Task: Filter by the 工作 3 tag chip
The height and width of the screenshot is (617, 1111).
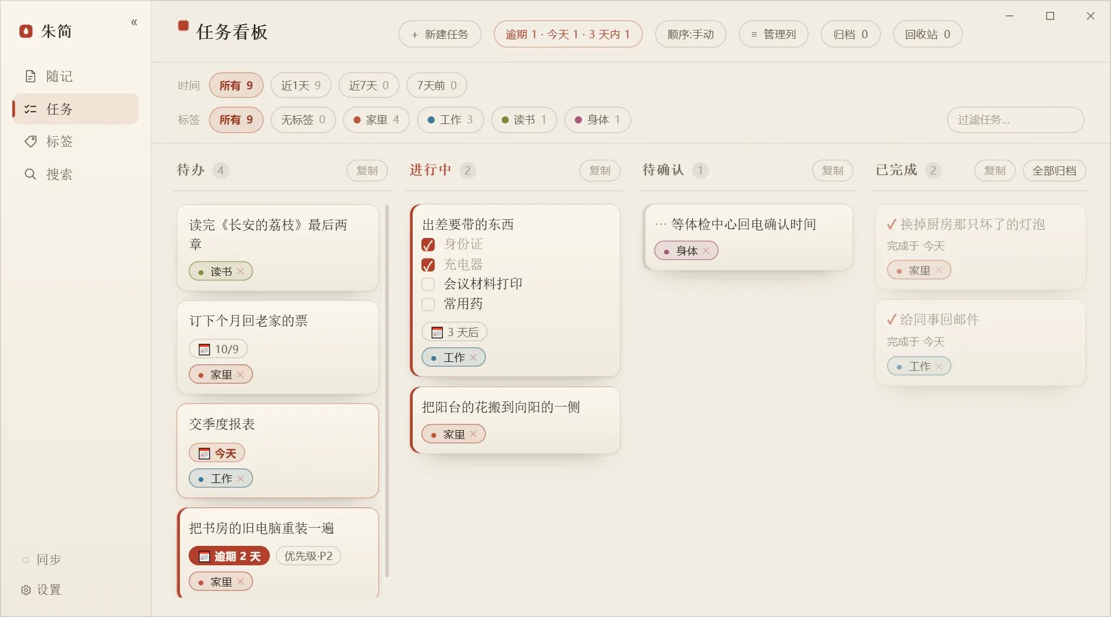Action: (x=450, y=120)
